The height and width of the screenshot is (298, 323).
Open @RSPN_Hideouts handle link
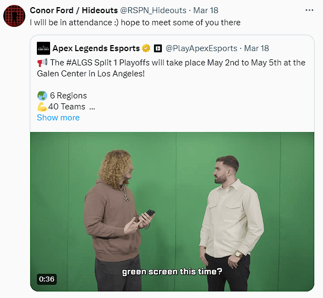(153, 10)
